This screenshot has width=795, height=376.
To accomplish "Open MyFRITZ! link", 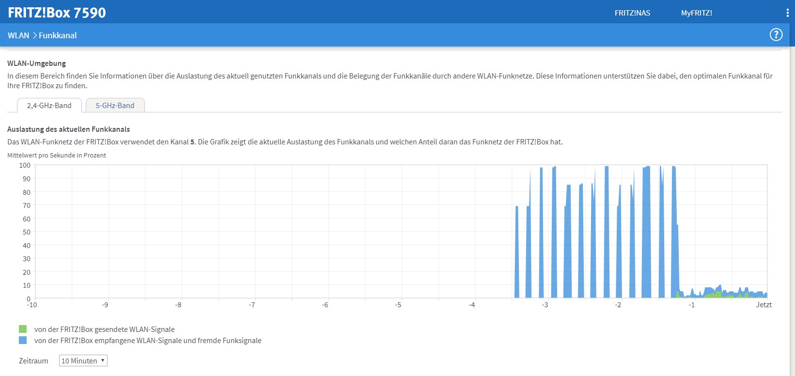I will coord(696,13).
